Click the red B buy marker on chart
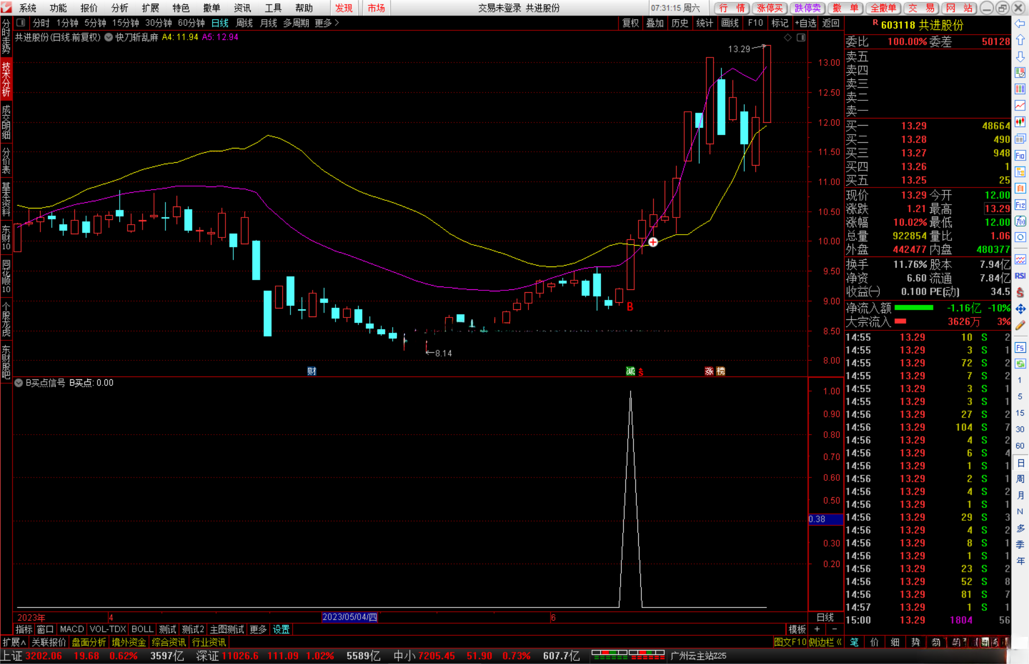 coord(630,307)
